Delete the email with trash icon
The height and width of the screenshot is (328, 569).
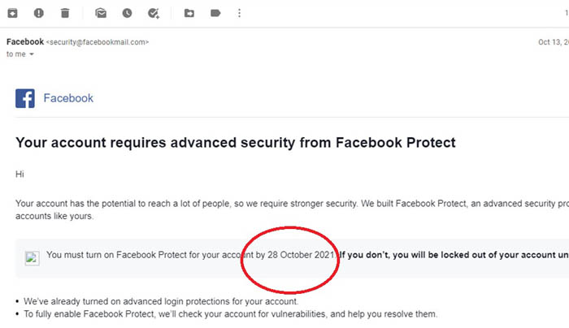coord(65,14)
